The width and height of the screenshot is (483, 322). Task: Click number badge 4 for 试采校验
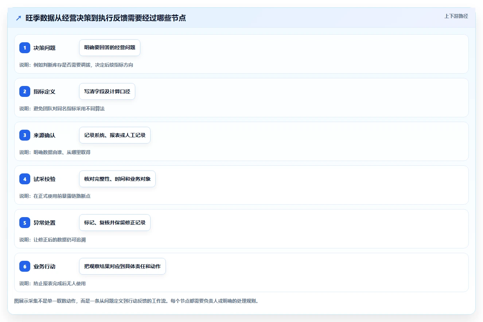[x=25, y=179]
